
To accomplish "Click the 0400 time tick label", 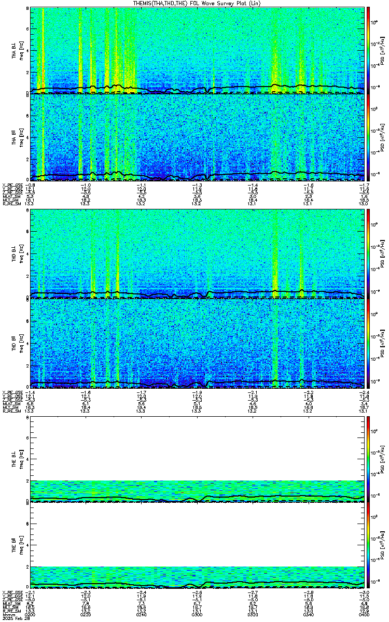I will coord(364,615).
